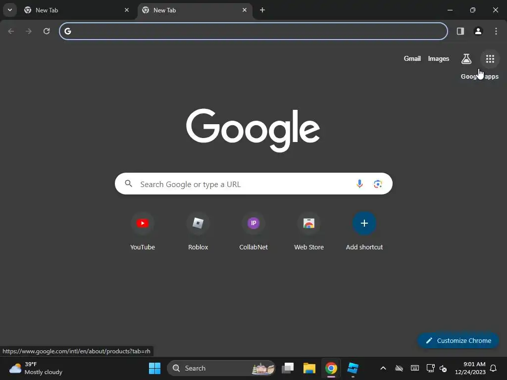Open Search Labs flask icon
This screenshot has width=507, height=380.
coord(466,59)
